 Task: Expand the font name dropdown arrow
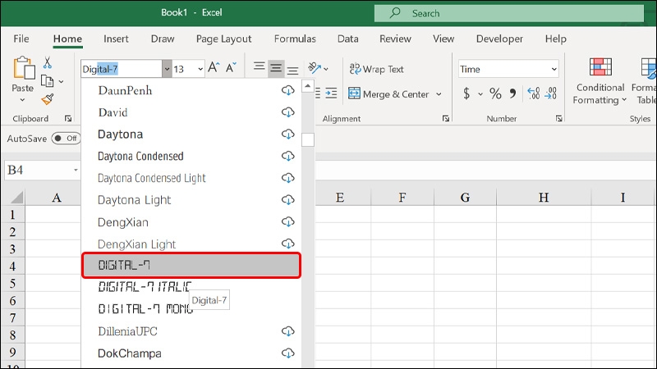(x=167, y=69)
